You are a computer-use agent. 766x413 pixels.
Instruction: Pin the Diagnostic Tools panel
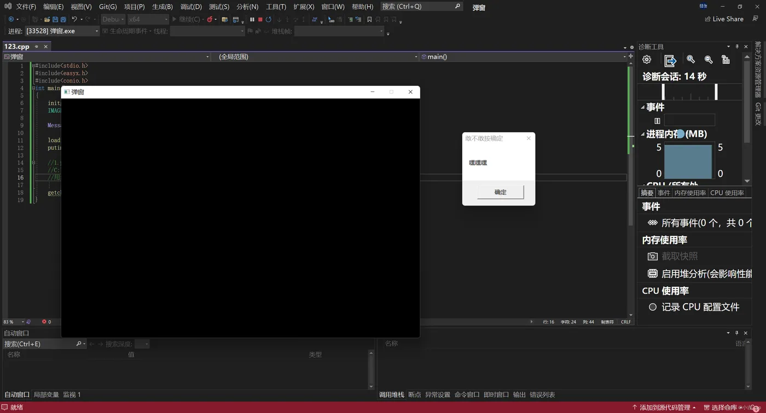tap(737, 46)
